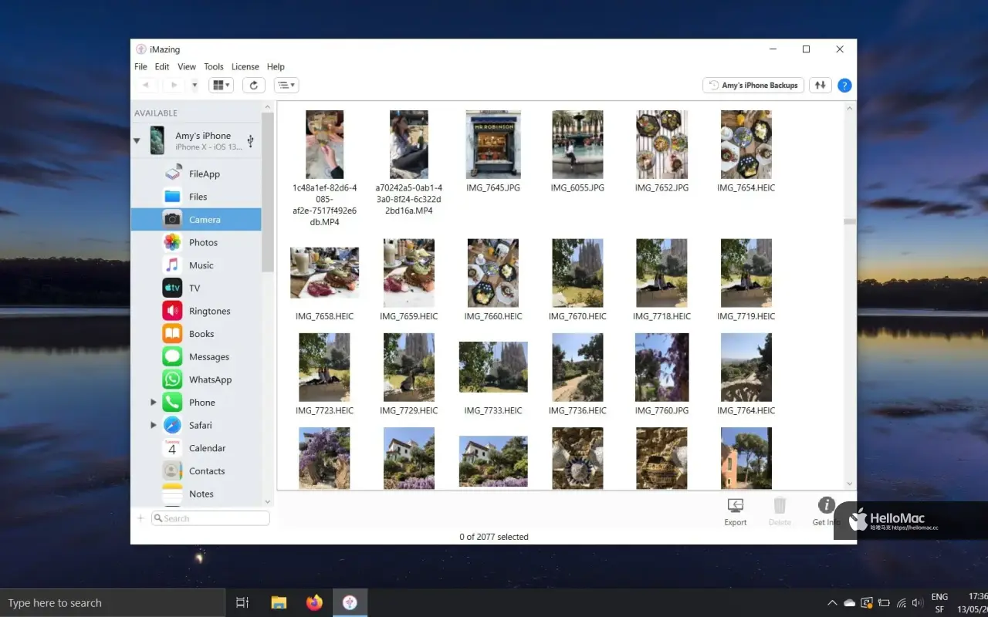
Task: Click the sidebar vertical scrollbar thumb
Action: click(268, 191)
